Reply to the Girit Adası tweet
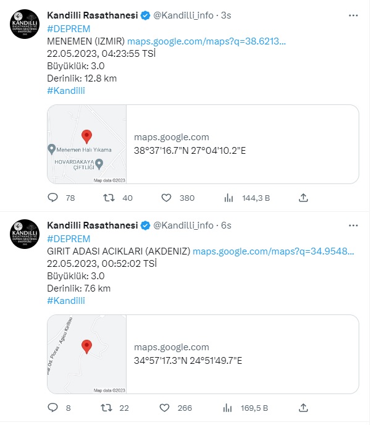The height and width of the screenshot is (425, 371). [x=53, y=408]
